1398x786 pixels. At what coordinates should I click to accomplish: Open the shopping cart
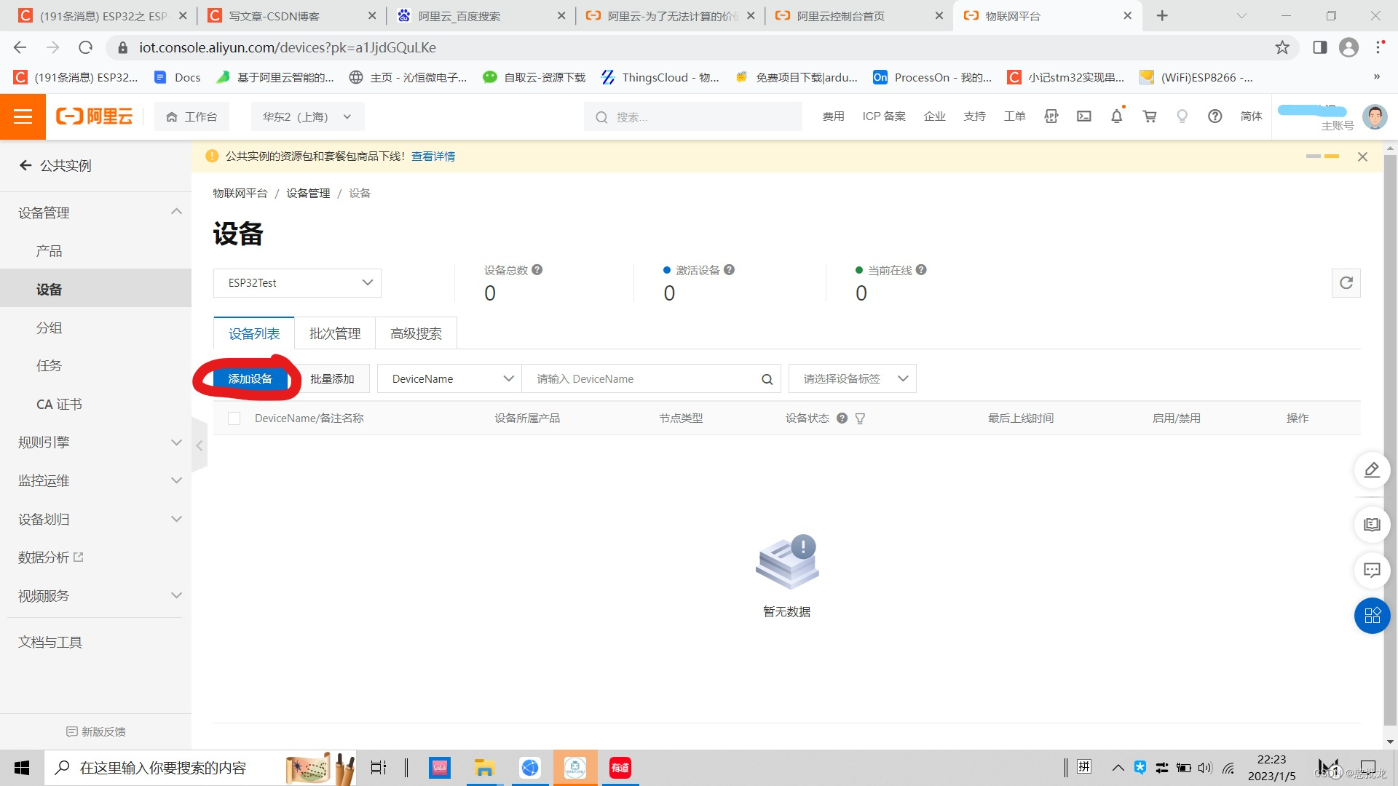pyautogui.click(x=1149, y=116)
